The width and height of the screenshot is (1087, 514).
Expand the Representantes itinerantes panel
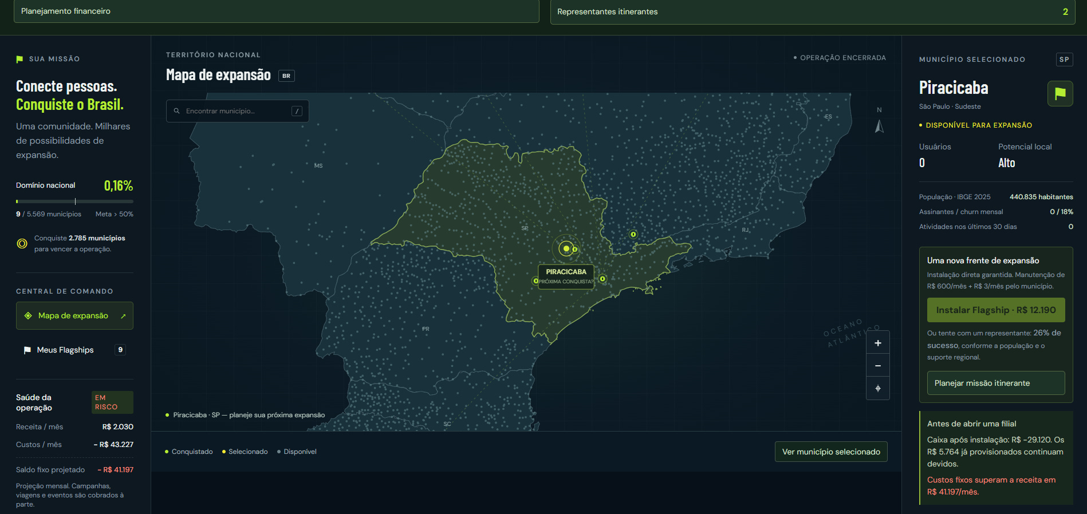(x=813, y=11)
